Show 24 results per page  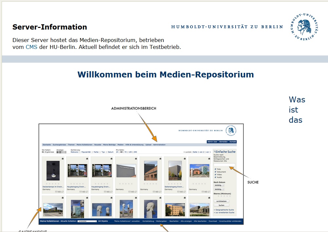tap(117, 152)
